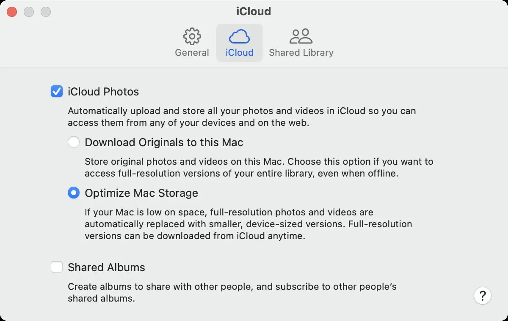Disable the iCloud Photos checkbox
Screen dimensions: 508x321
coord(56,91)
